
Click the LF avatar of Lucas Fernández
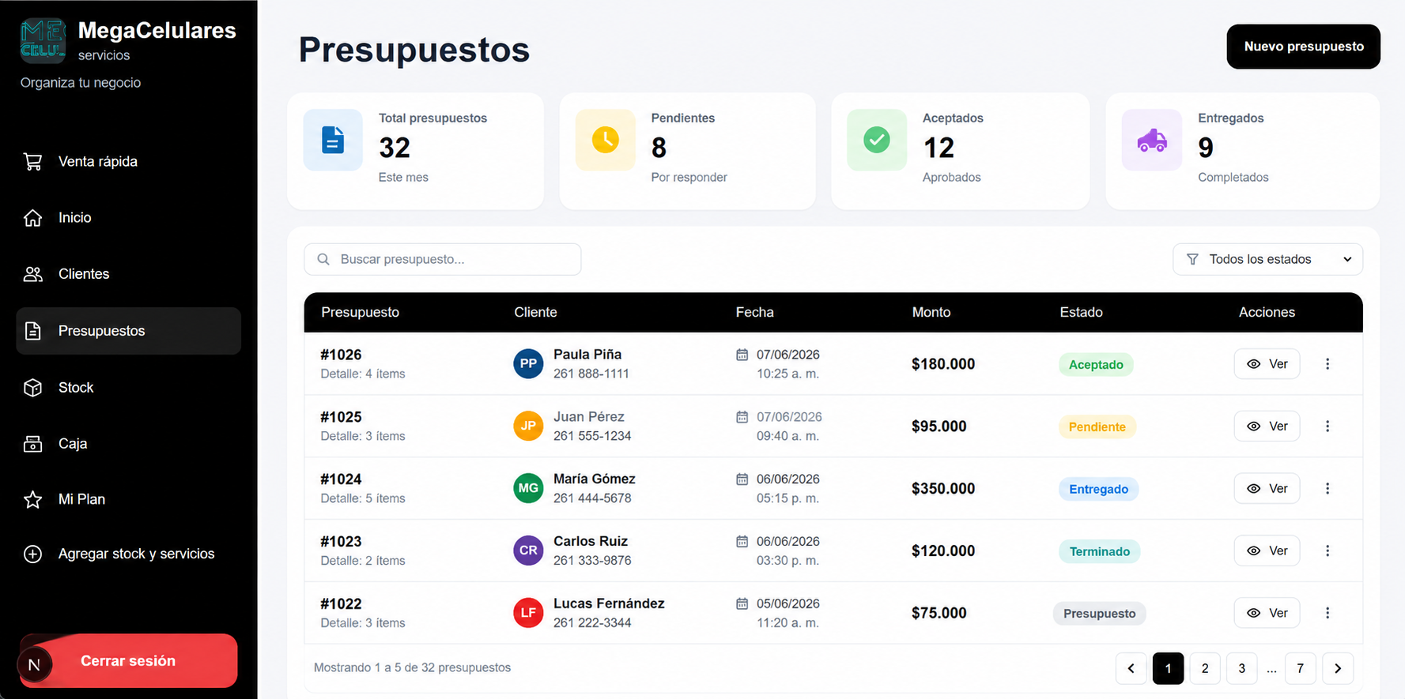click(x=528, y=613)
